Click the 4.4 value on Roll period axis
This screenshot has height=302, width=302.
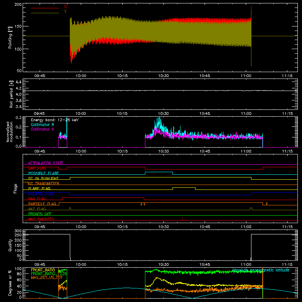(18, 82)
